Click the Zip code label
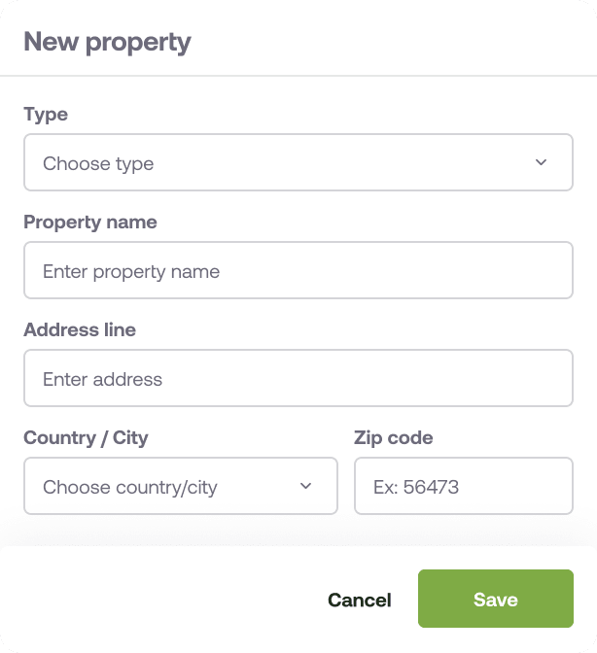Image resolution: width=597 pixels, height=653 pixels. (393, 437)
